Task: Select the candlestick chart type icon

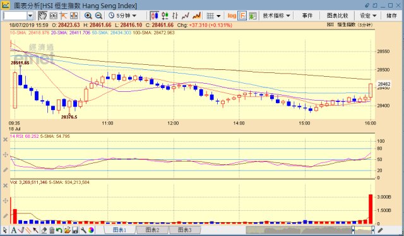Action: coord(155,16)
